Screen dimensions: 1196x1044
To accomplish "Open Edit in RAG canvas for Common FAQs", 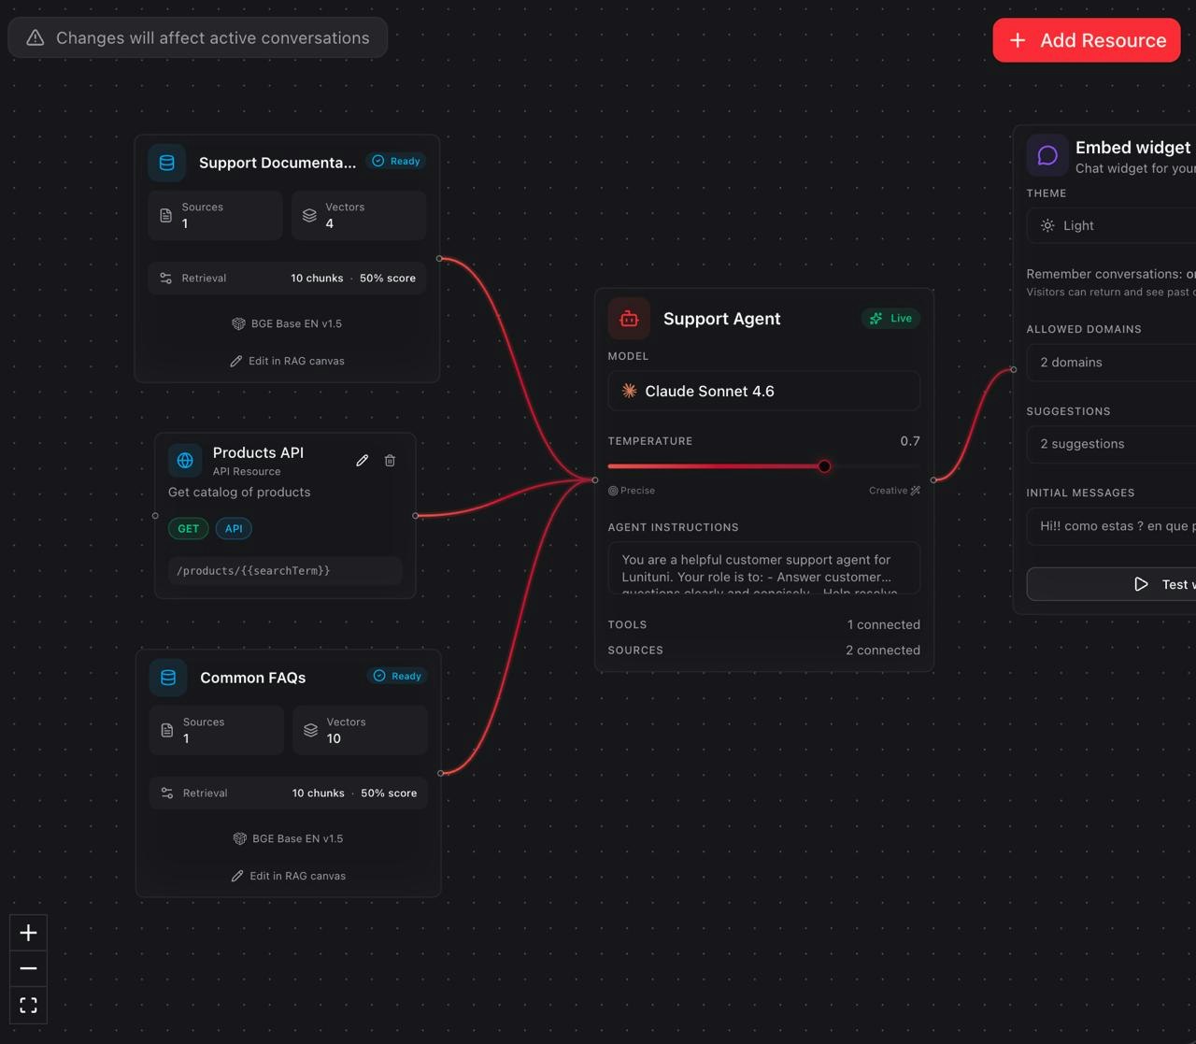I will (298, 876).
